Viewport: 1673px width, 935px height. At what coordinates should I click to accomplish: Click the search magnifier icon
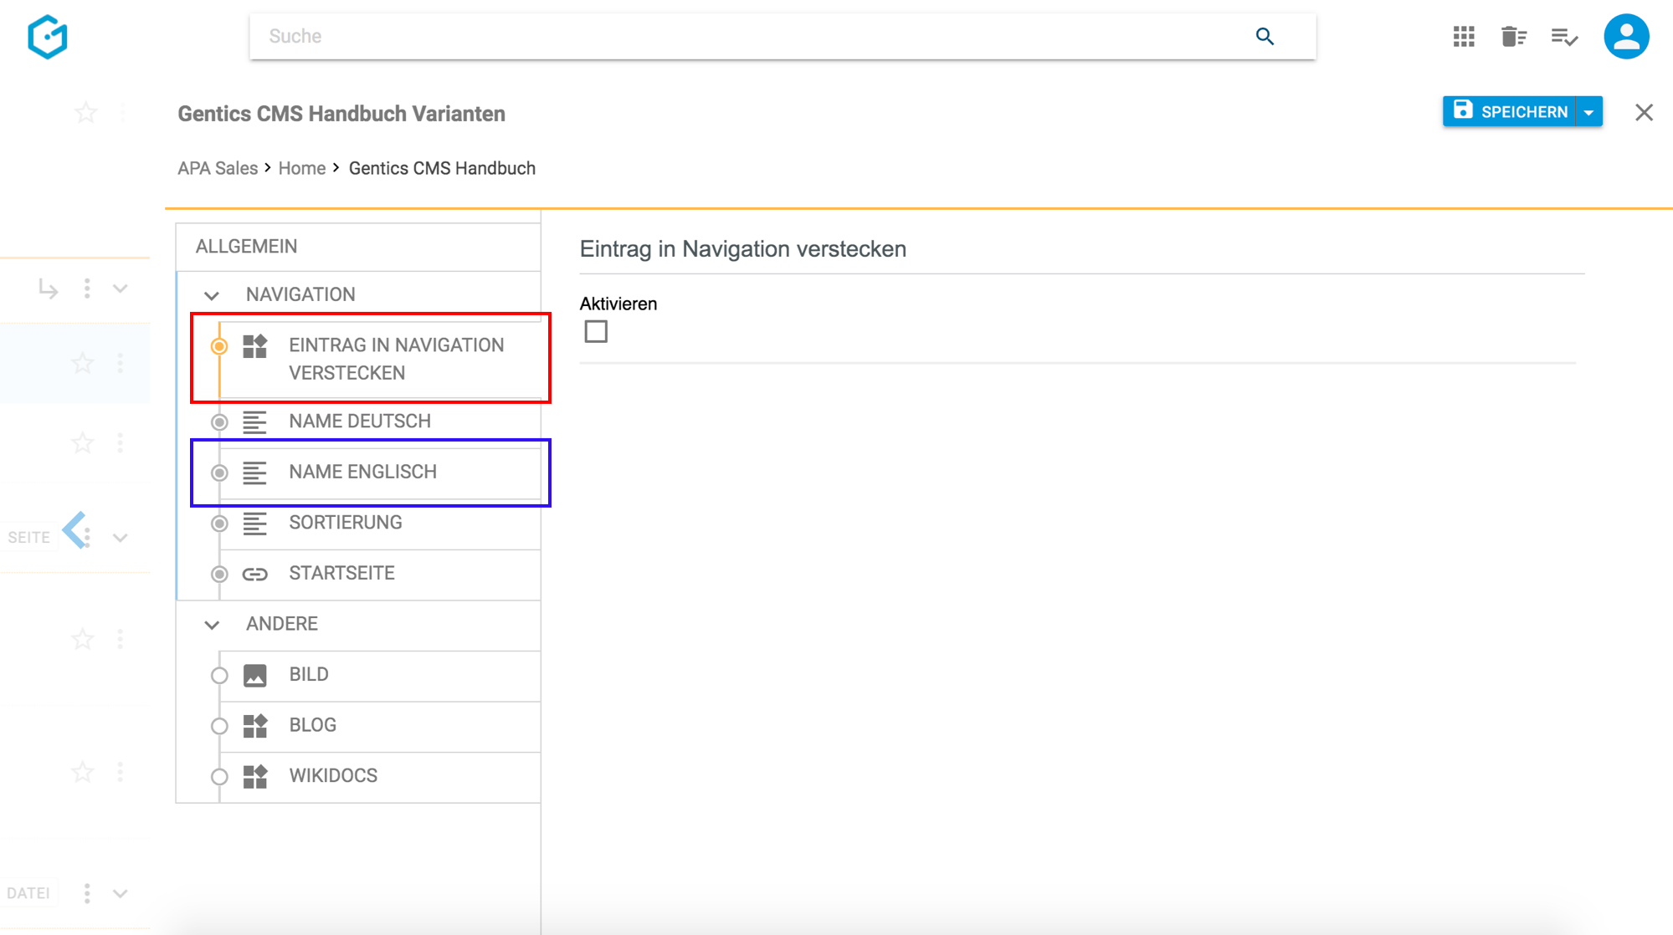click(1265, 36)
